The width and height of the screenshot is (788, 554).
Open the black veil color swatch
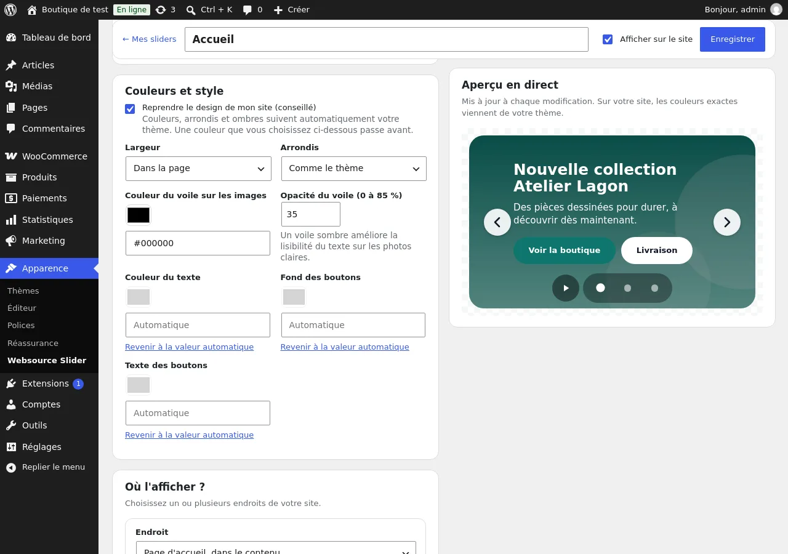pyautogui.click(x=139, y=215)
